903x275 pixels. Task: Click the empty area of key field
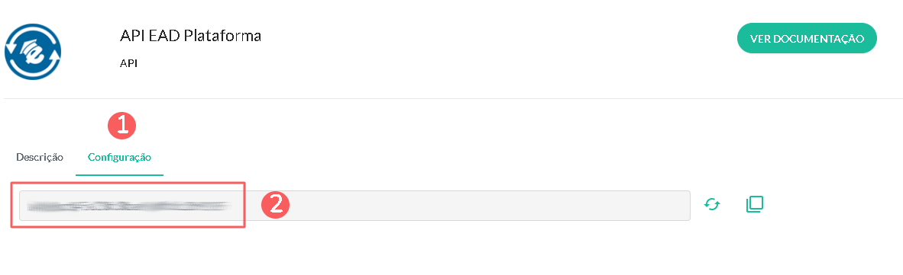tap(490, 206)
